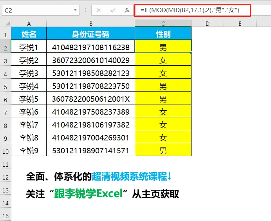Select column C header

click(x=163, y=24)
